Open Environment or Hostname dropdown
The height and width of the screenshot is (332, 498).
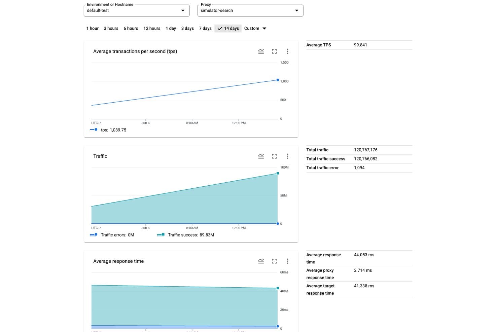pos(137,10)
